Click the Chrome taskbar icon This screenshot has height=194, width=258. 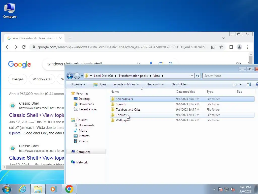click(69, 189)
